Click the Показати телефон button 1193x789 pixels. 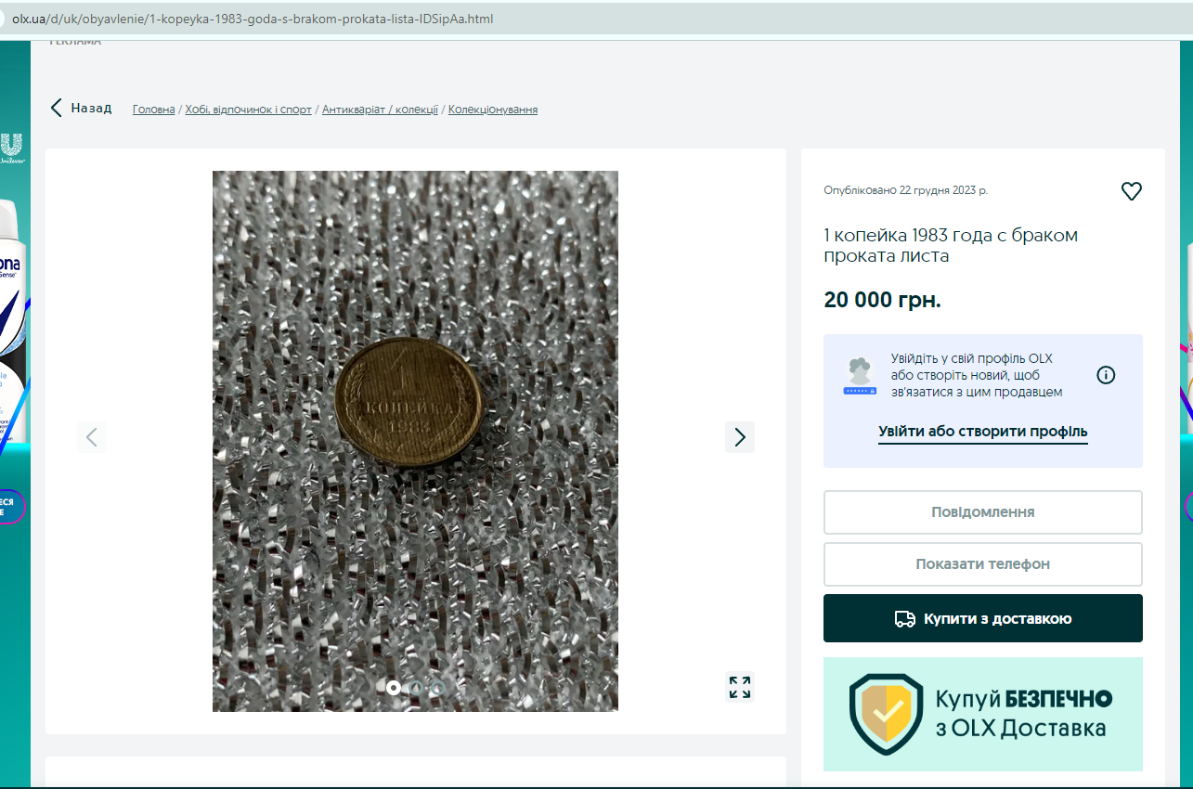983,564
